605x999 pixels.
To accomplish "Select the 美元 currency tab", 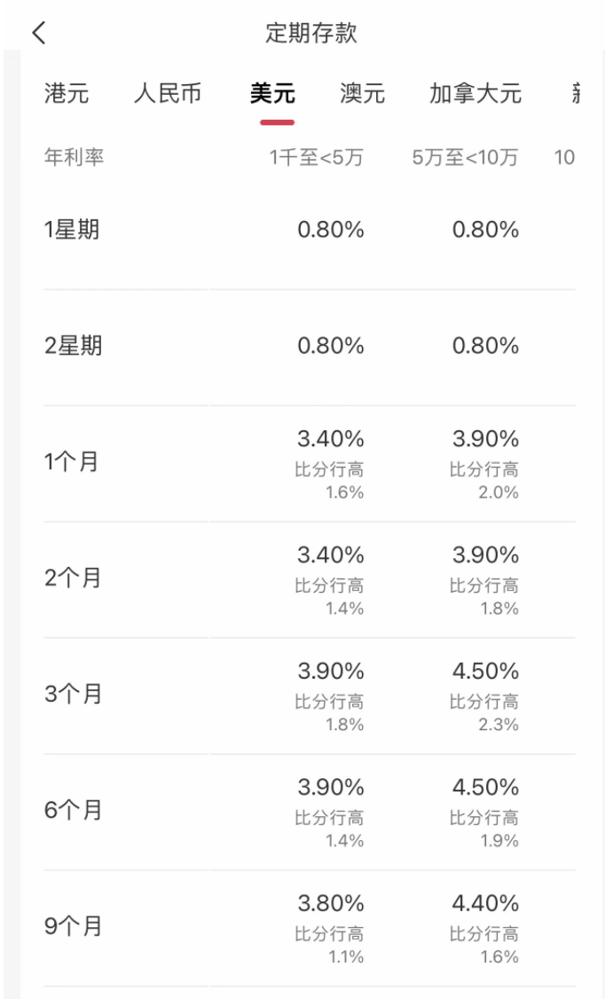I will click(272, 93).
